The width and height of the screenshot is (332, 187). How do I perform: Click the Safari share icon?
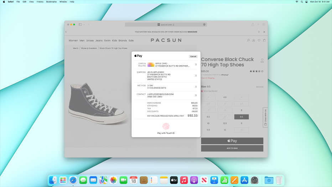[253, 24]
